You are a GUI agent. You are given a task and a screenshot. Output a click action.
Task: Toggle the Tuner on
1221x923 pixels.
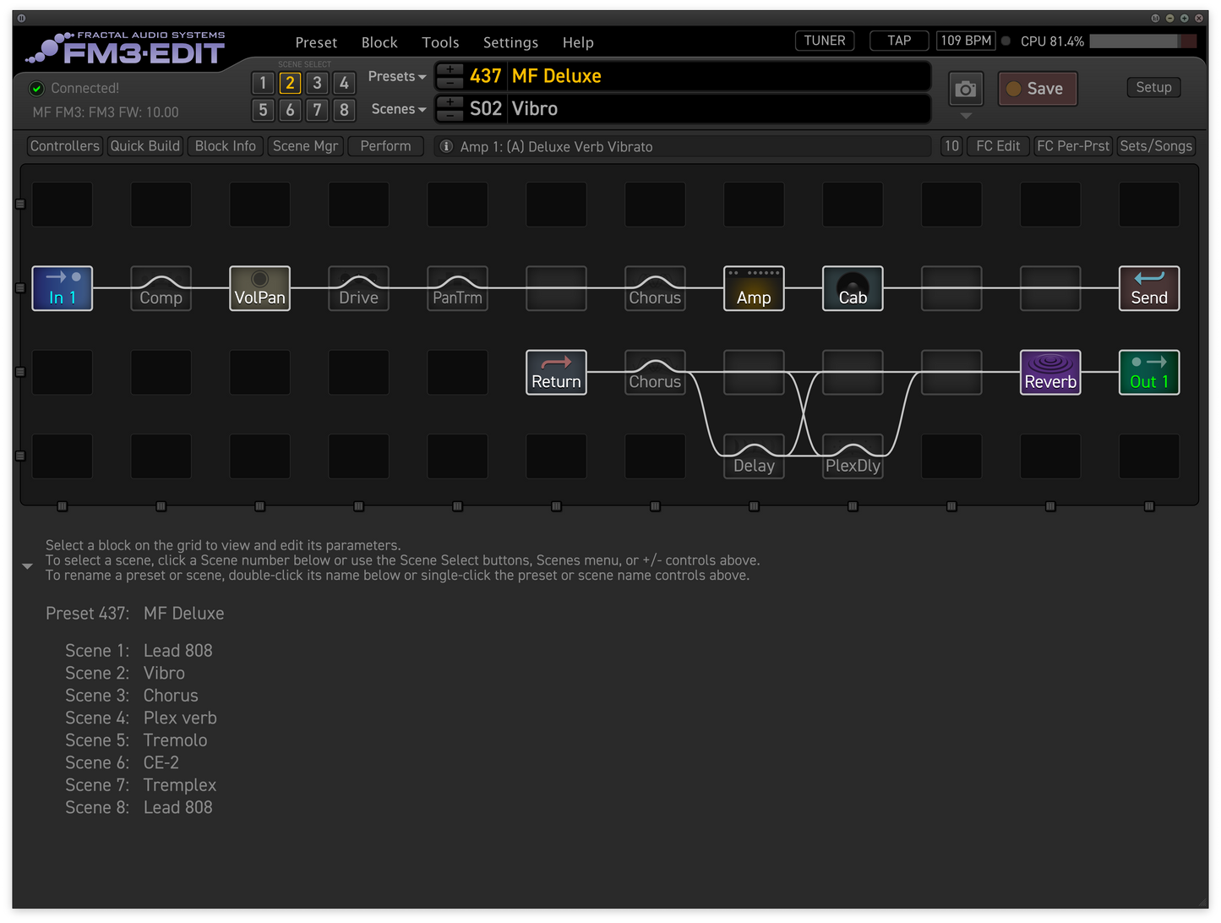(x=824, y=40)
